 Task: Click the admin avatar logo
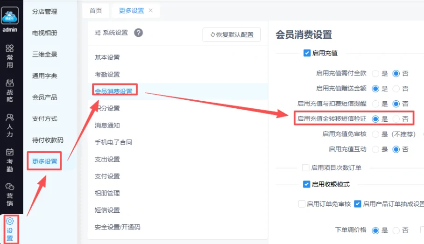click(x=10, y=16)
